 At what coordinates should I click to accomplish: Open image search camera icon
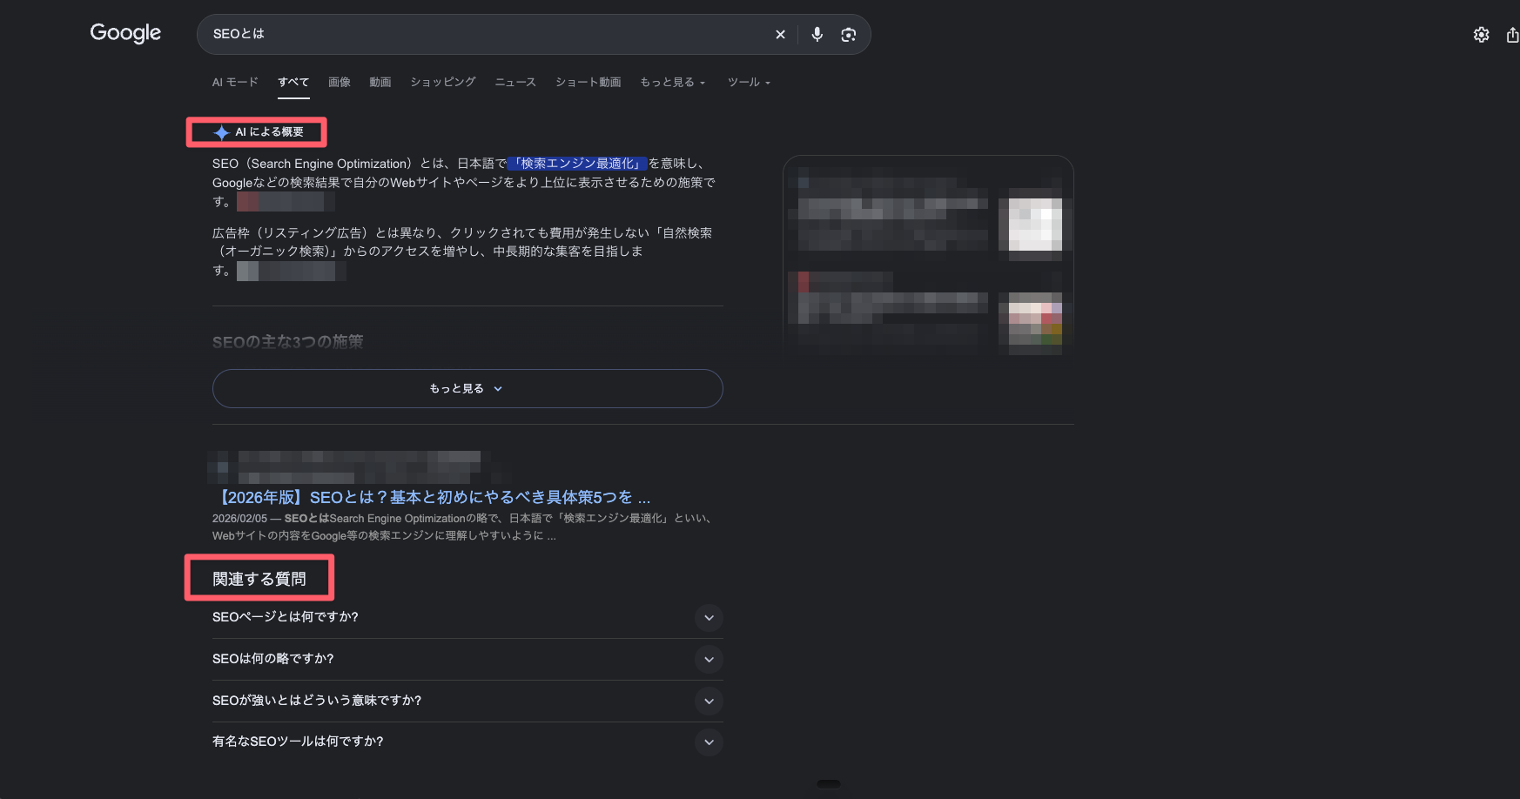click(x=849, y=35)
